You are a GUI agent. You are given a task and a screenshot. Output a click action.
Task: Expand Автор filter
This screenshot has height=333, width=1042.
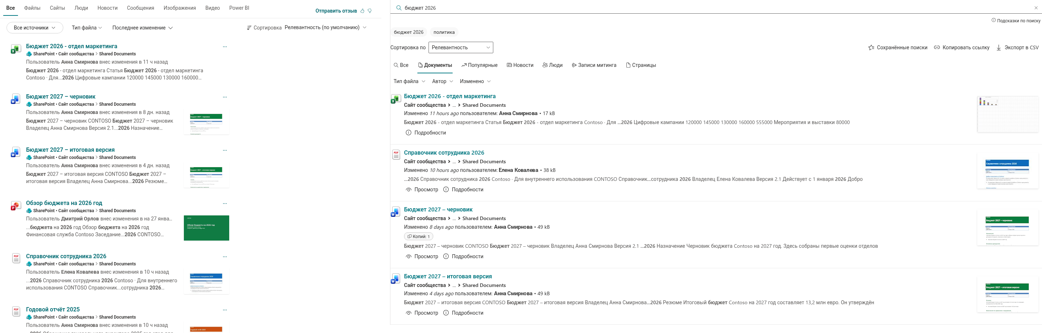pyautogui.click(x=443, y=81)
